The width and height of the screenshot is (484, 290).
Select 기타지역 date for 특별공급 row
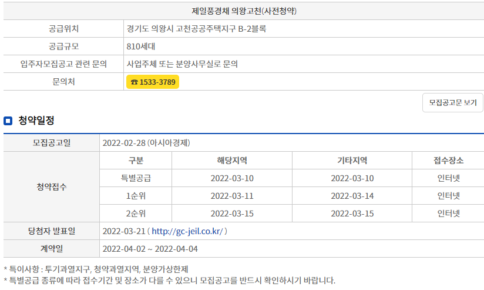pos(352,178)
